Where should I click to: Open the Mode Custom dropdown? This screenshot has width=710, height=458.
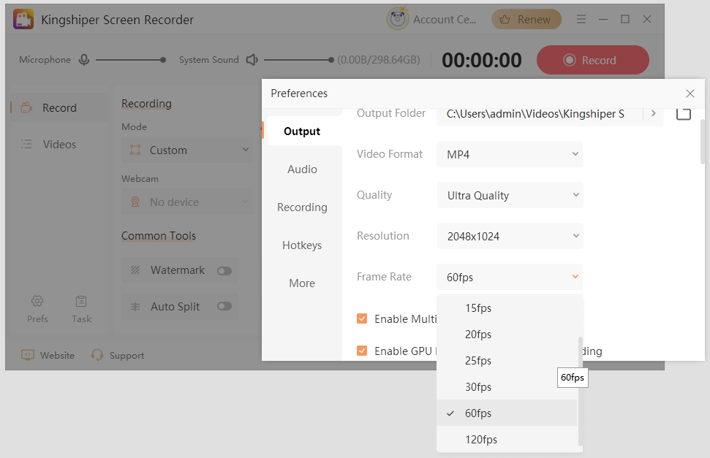click(x=187, y=150)
